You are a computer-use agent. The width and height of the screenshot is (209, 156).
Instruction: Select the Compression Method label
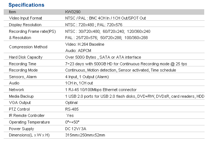[28, 47]
